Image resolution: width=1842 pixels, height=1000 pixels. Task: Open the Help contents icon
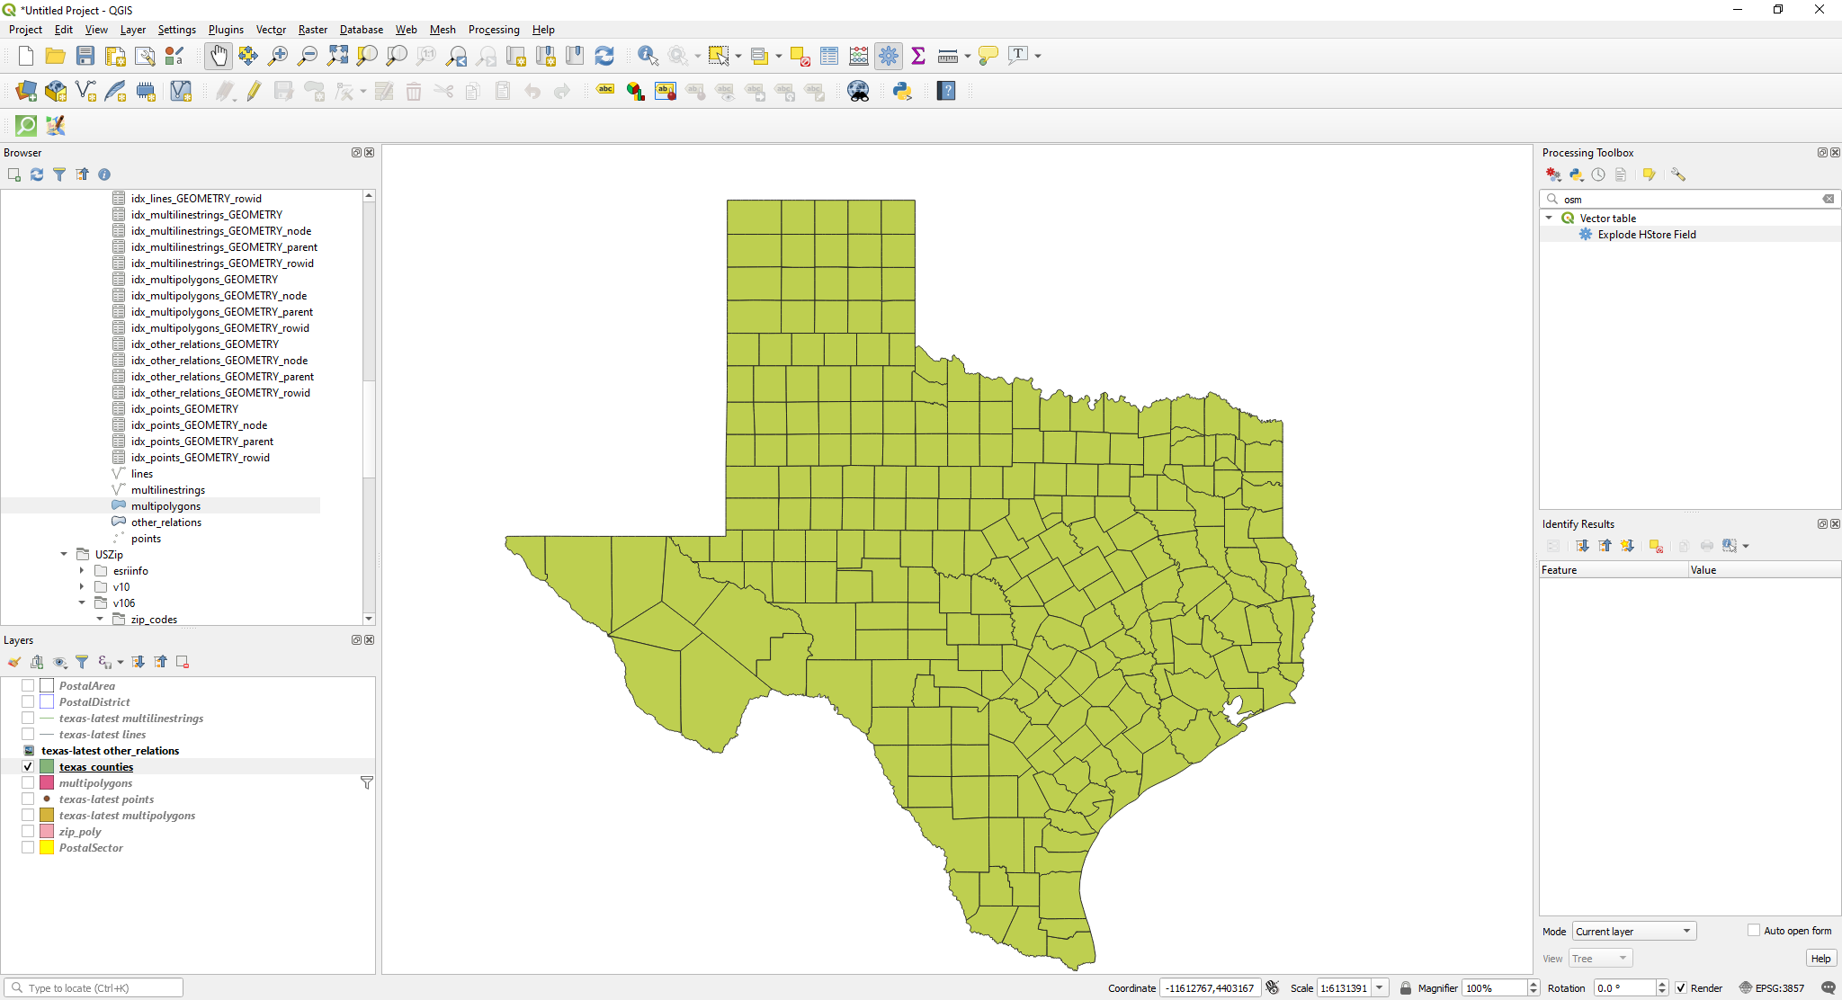tap(946, 91)
